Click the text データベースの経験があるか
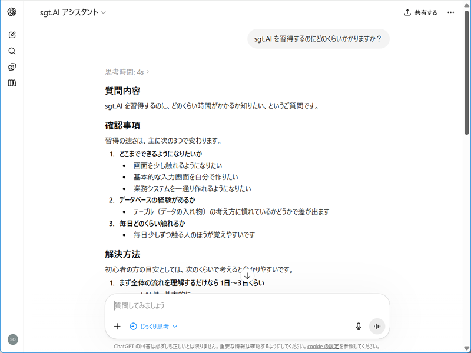Viewport: 471px width, 353px height. (157, 200)
